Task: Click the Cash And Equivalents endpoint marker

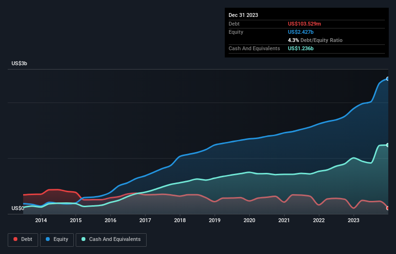Action: [388, 145]
